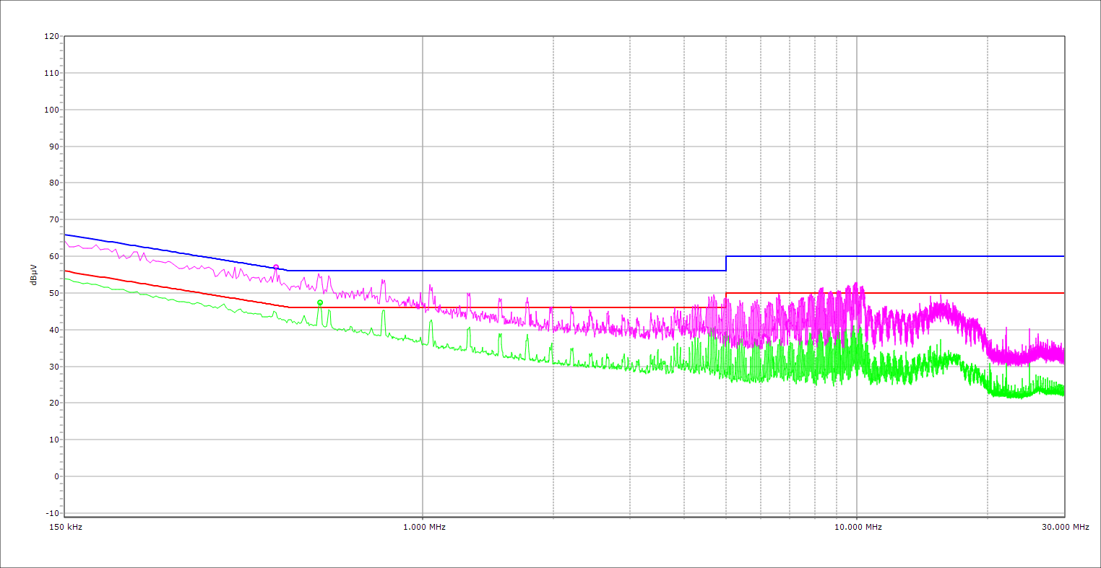Click the magenta peak marker circle
1101x568 pixels.
tap(276, 267)
